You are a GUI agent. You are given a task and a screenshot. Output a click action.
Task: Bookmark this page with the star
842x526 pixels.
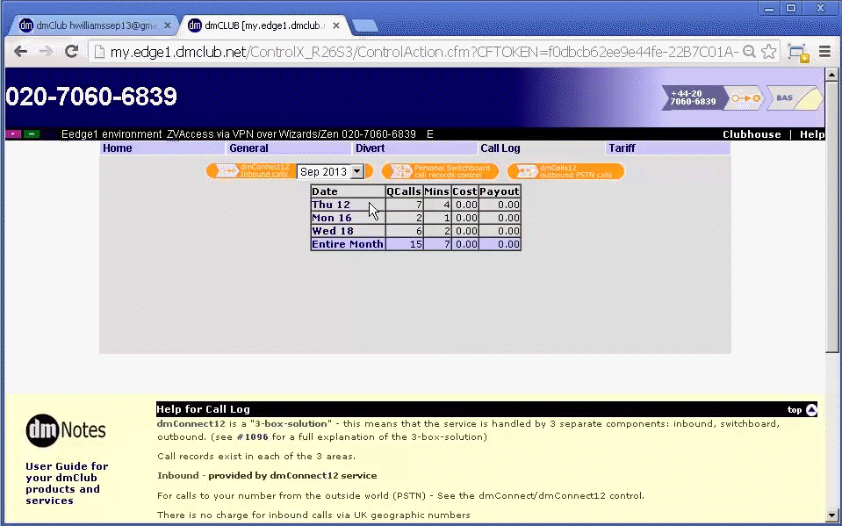tap(769, 52)
